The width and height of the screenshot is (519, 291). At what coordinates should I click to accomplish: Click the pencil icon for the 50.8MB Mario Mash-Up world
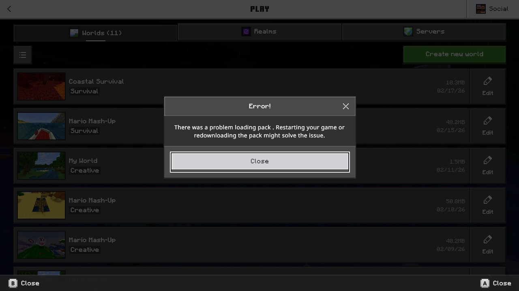coord(488,200)
